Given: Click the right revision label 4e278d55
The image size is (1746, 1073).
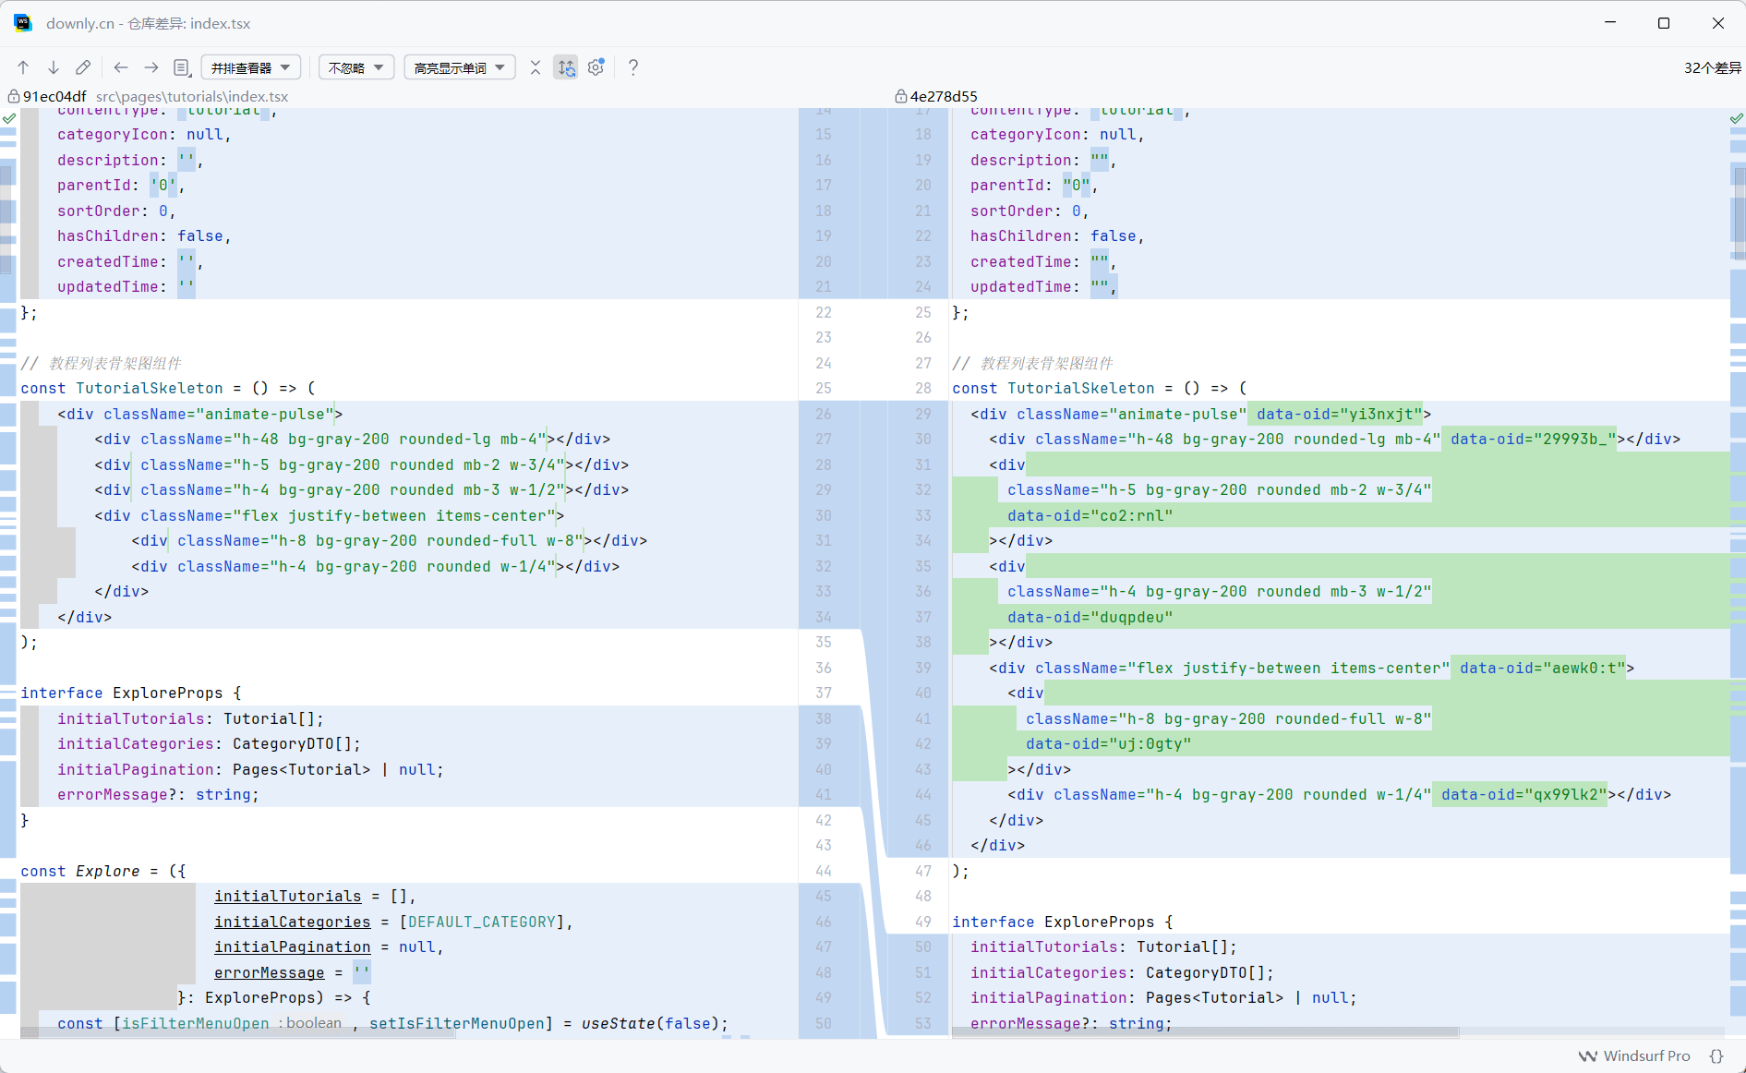Looking at the screenshot, I should [944, 96].
